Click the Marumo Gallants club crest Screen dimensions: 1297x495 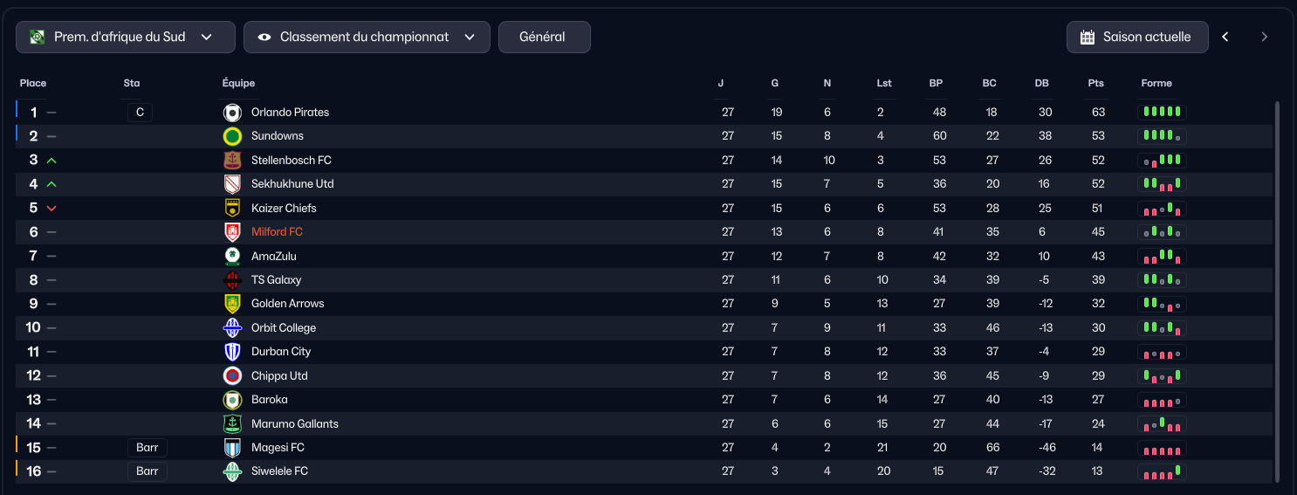tap(232, 424)
